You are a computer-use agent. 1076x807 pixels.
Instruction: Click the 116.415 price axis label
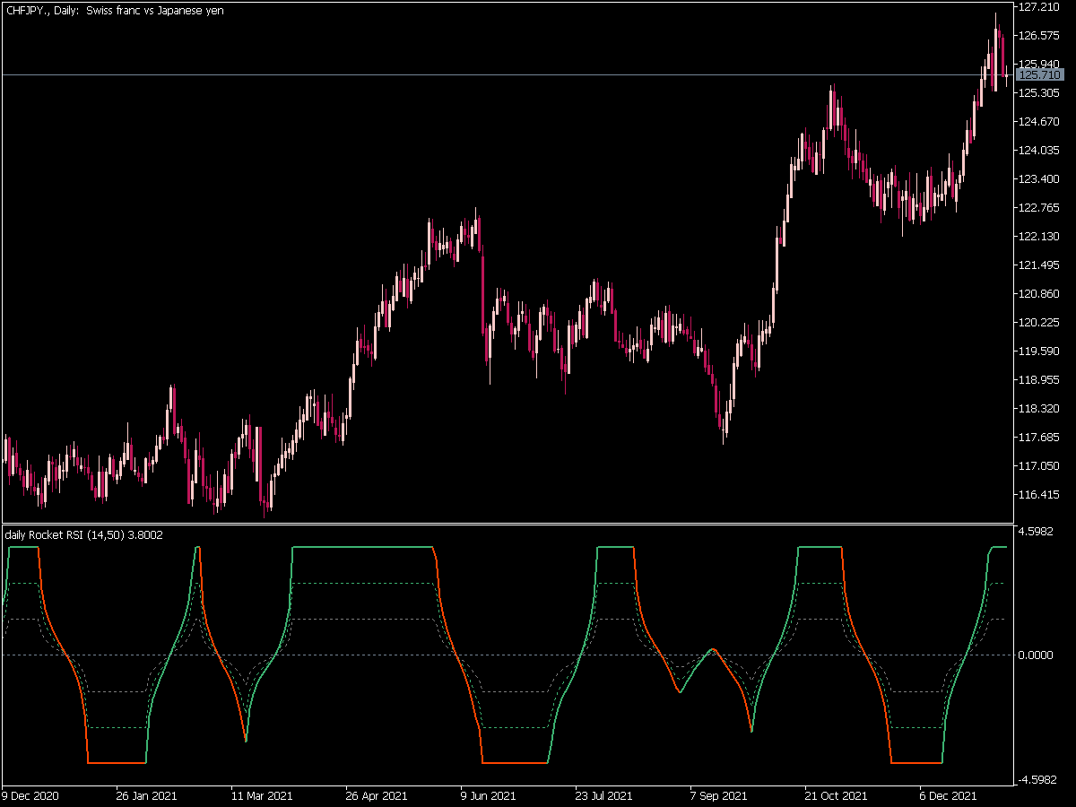click(1040, 495)
